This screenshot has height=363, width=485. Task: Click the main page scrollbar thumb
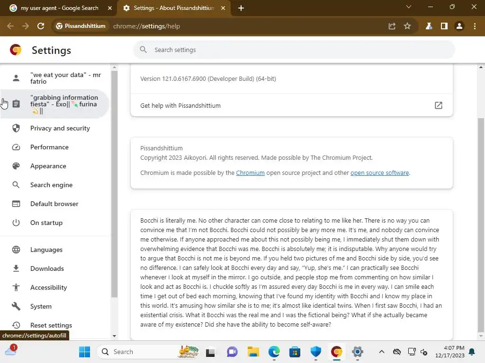click(481, 225)
